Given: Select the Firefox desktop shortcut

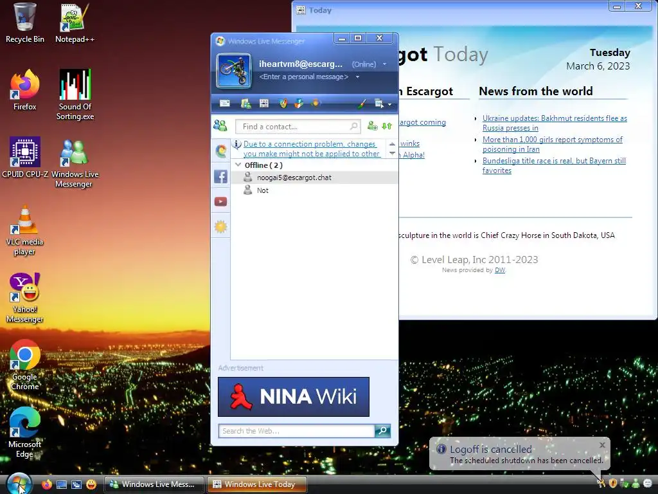Looking at the screenshot, I should (25, 90).
